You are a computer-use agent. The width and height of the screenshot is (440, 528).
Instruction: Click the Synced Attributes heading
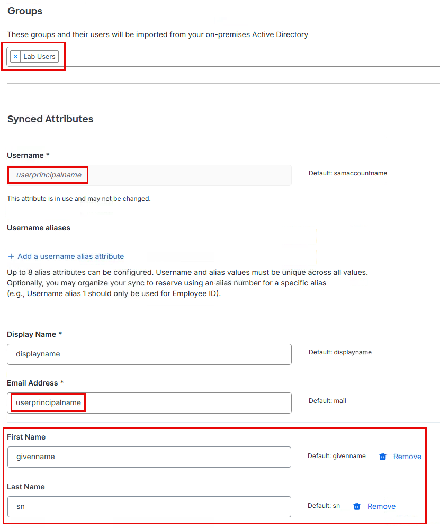tap(50, 119)
